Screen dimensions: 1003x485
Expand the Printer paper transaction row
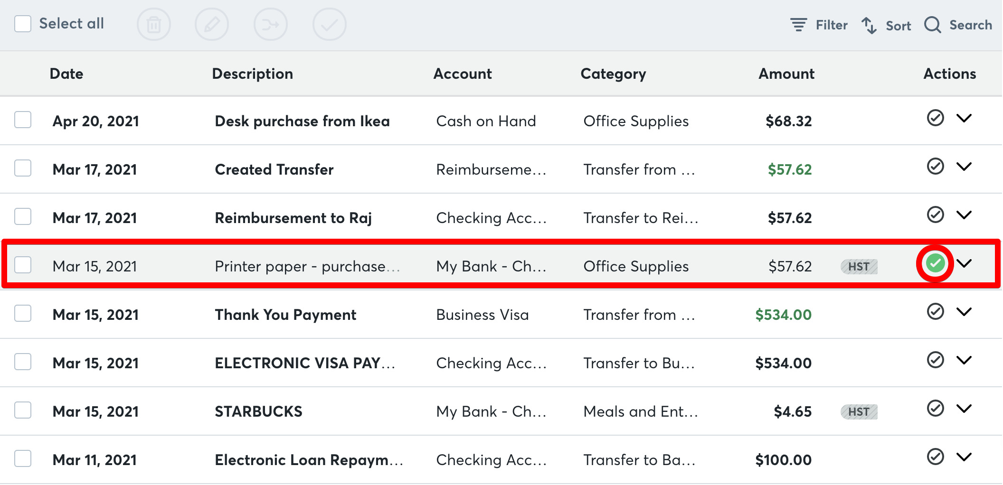coord(964,263)
